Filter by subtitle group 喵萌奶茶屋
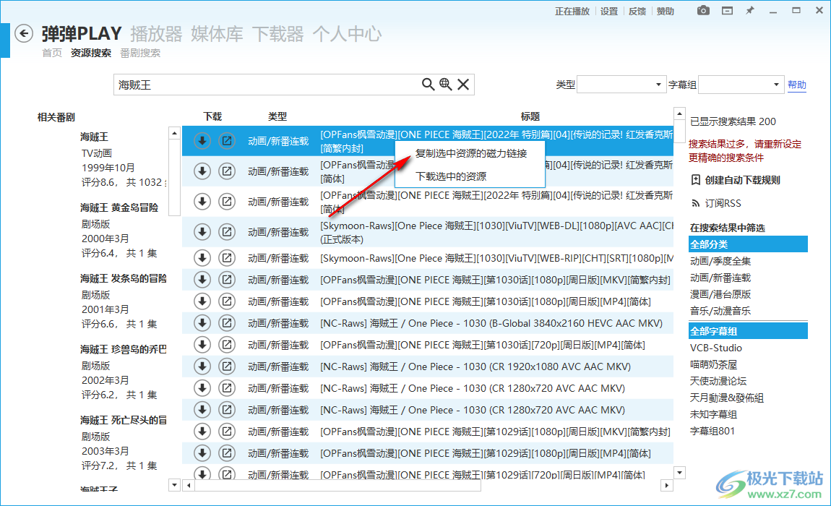This screenshot has width=831, height=506. click(713, 364)
